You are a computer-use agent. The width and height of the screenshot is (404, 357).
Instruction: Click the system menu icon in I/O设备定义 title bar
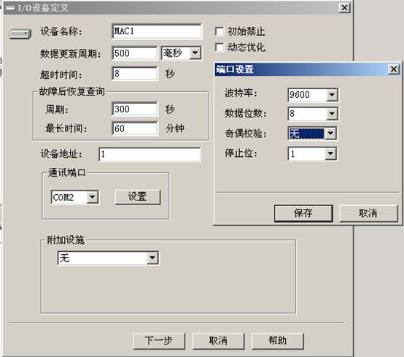(x=9, y=8)
